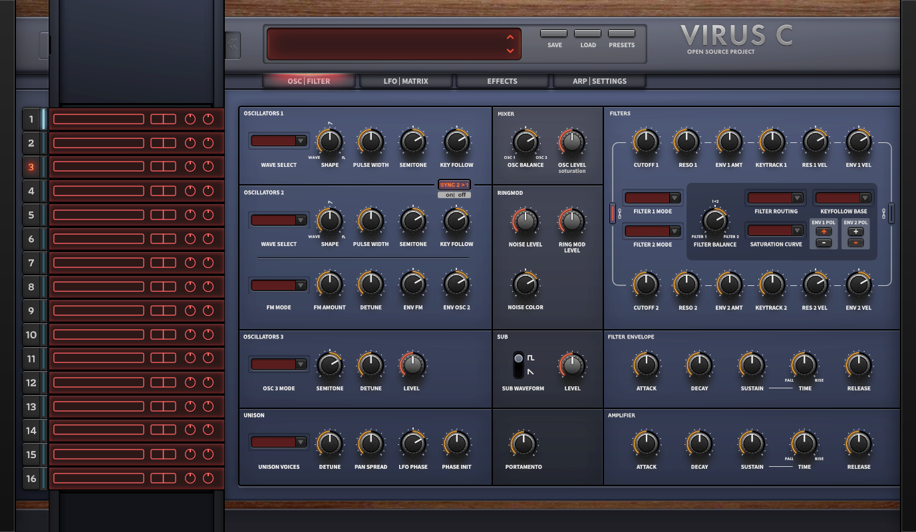Click the preset up arrow in the display
The height and width of the screenshot is (532, 916).
tap(510, 37)
